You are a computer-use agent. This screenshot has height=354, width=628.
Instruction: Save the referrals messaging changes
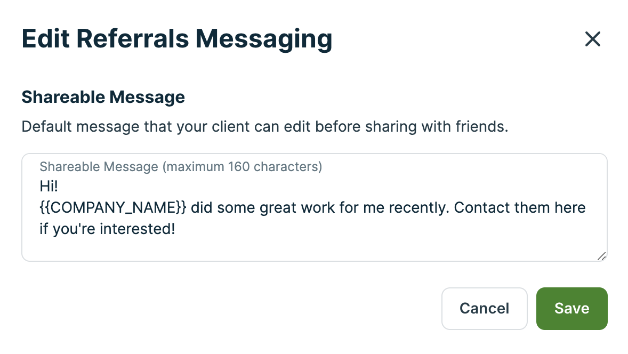coord(571,309)
